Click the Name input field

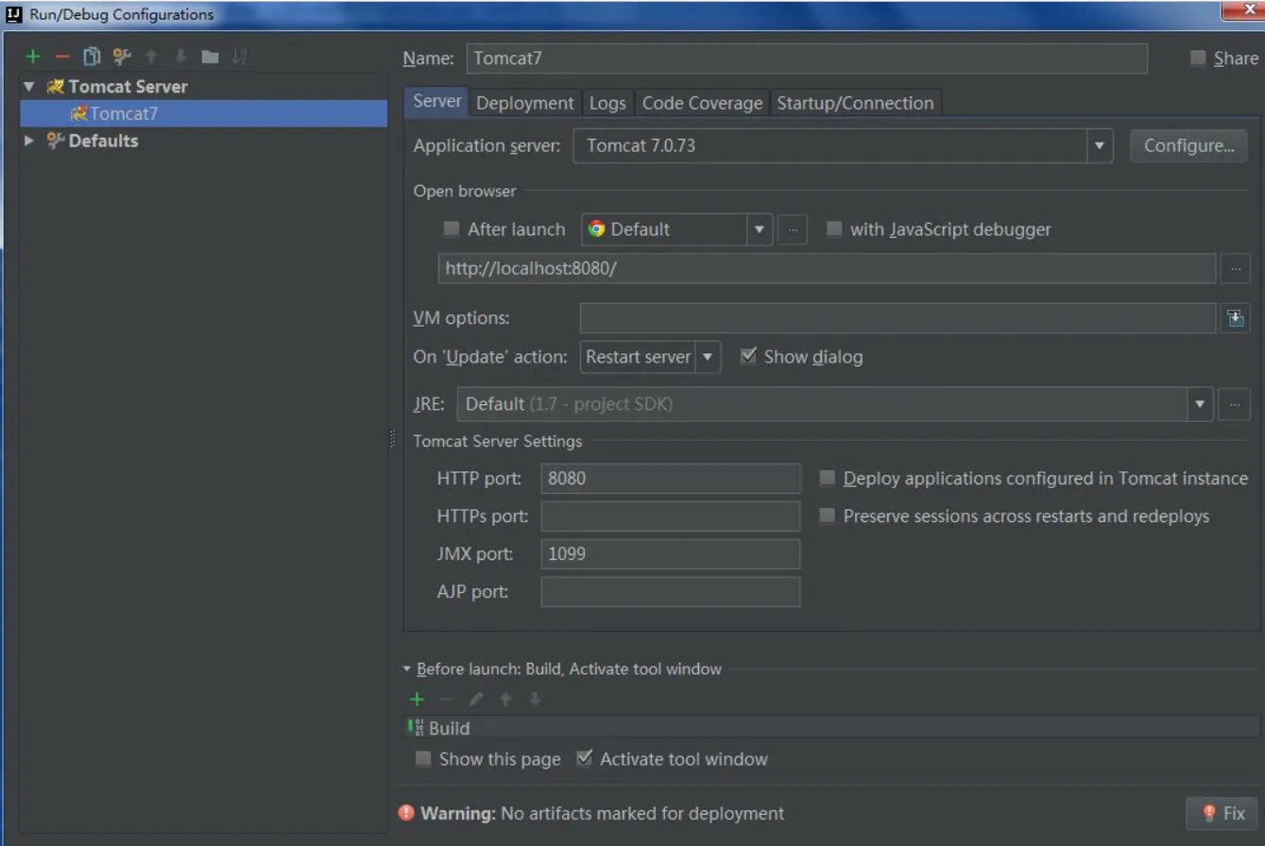coord(806,59)
